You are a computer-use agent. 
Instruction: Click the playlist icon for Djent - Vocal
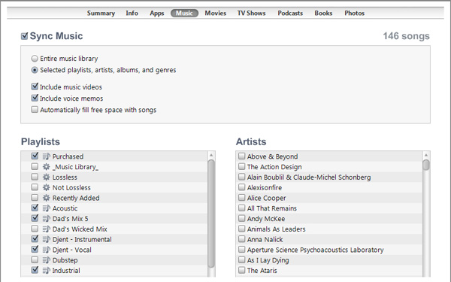tap(47, 250)
